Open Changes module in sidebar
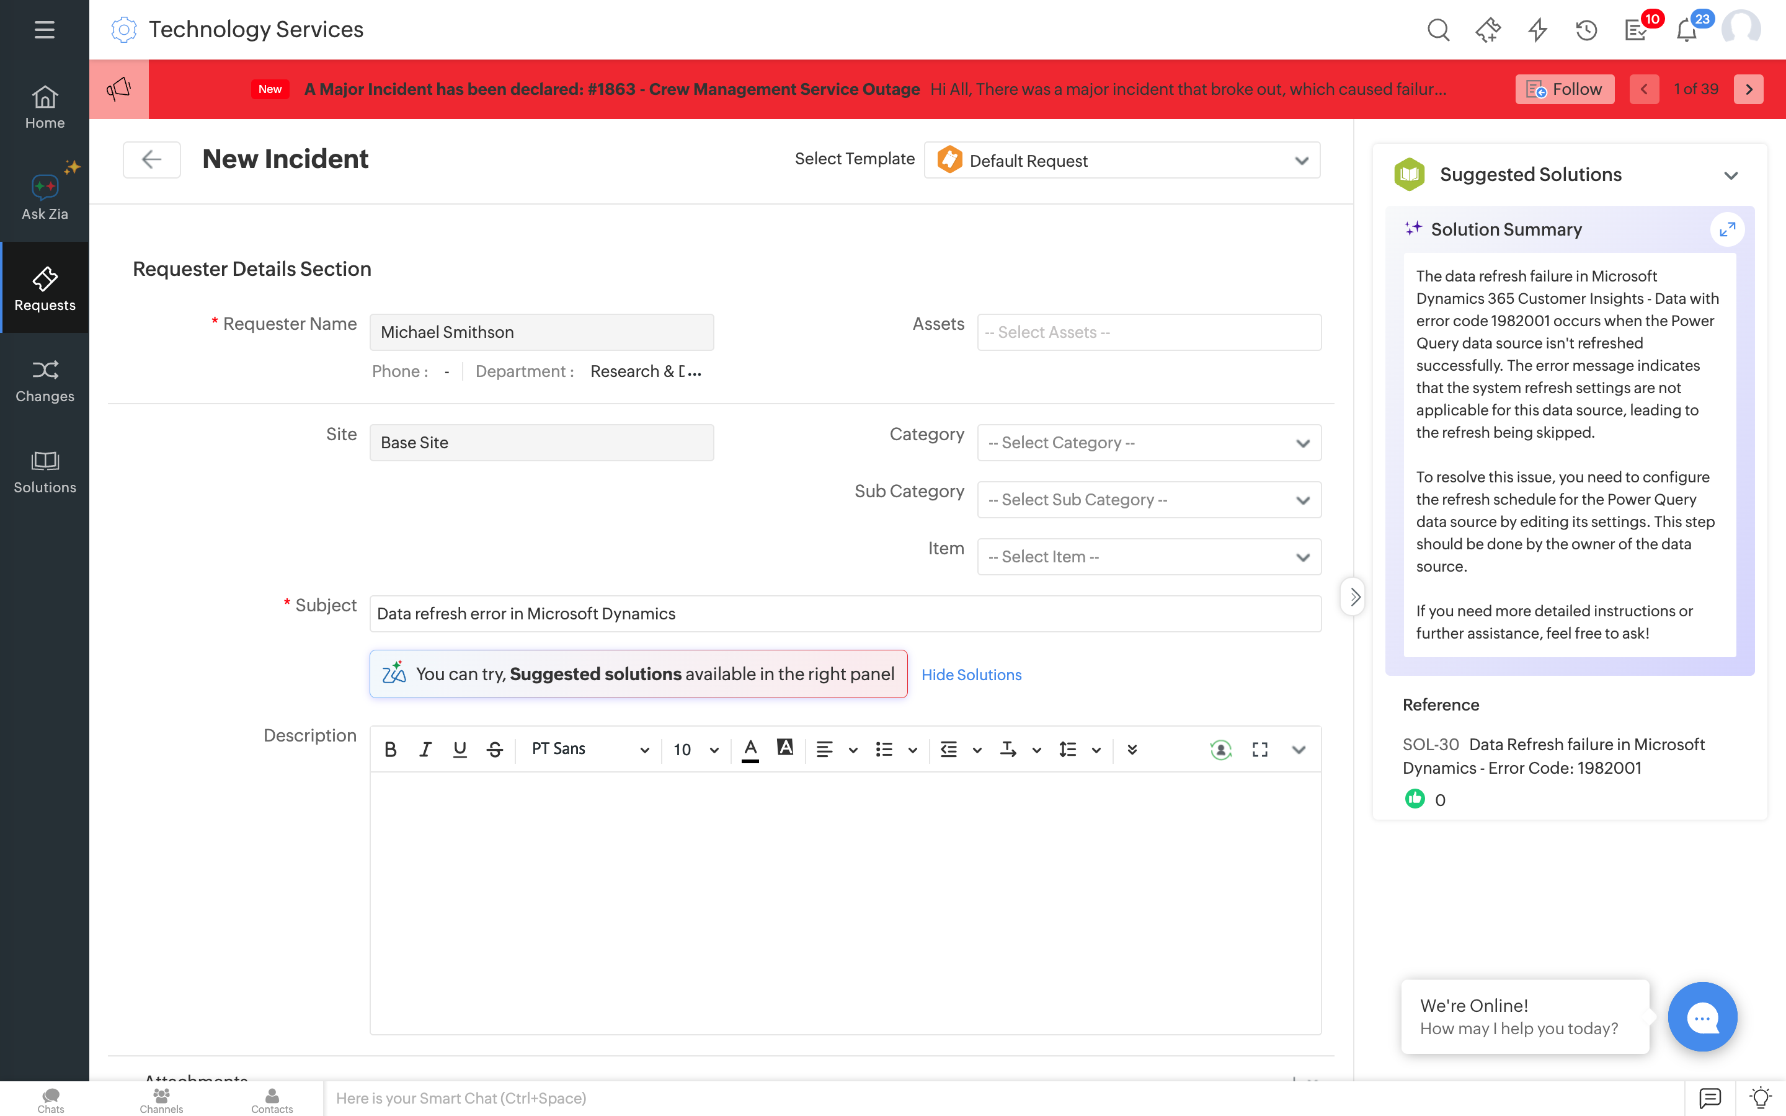This screenshot has width=1786, height=1116. [44, 380]
